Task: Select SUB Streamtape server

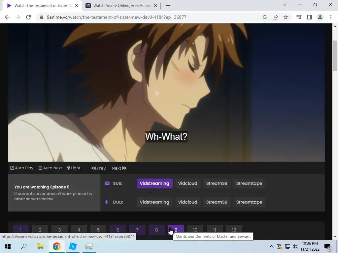Action: (249, 183)
